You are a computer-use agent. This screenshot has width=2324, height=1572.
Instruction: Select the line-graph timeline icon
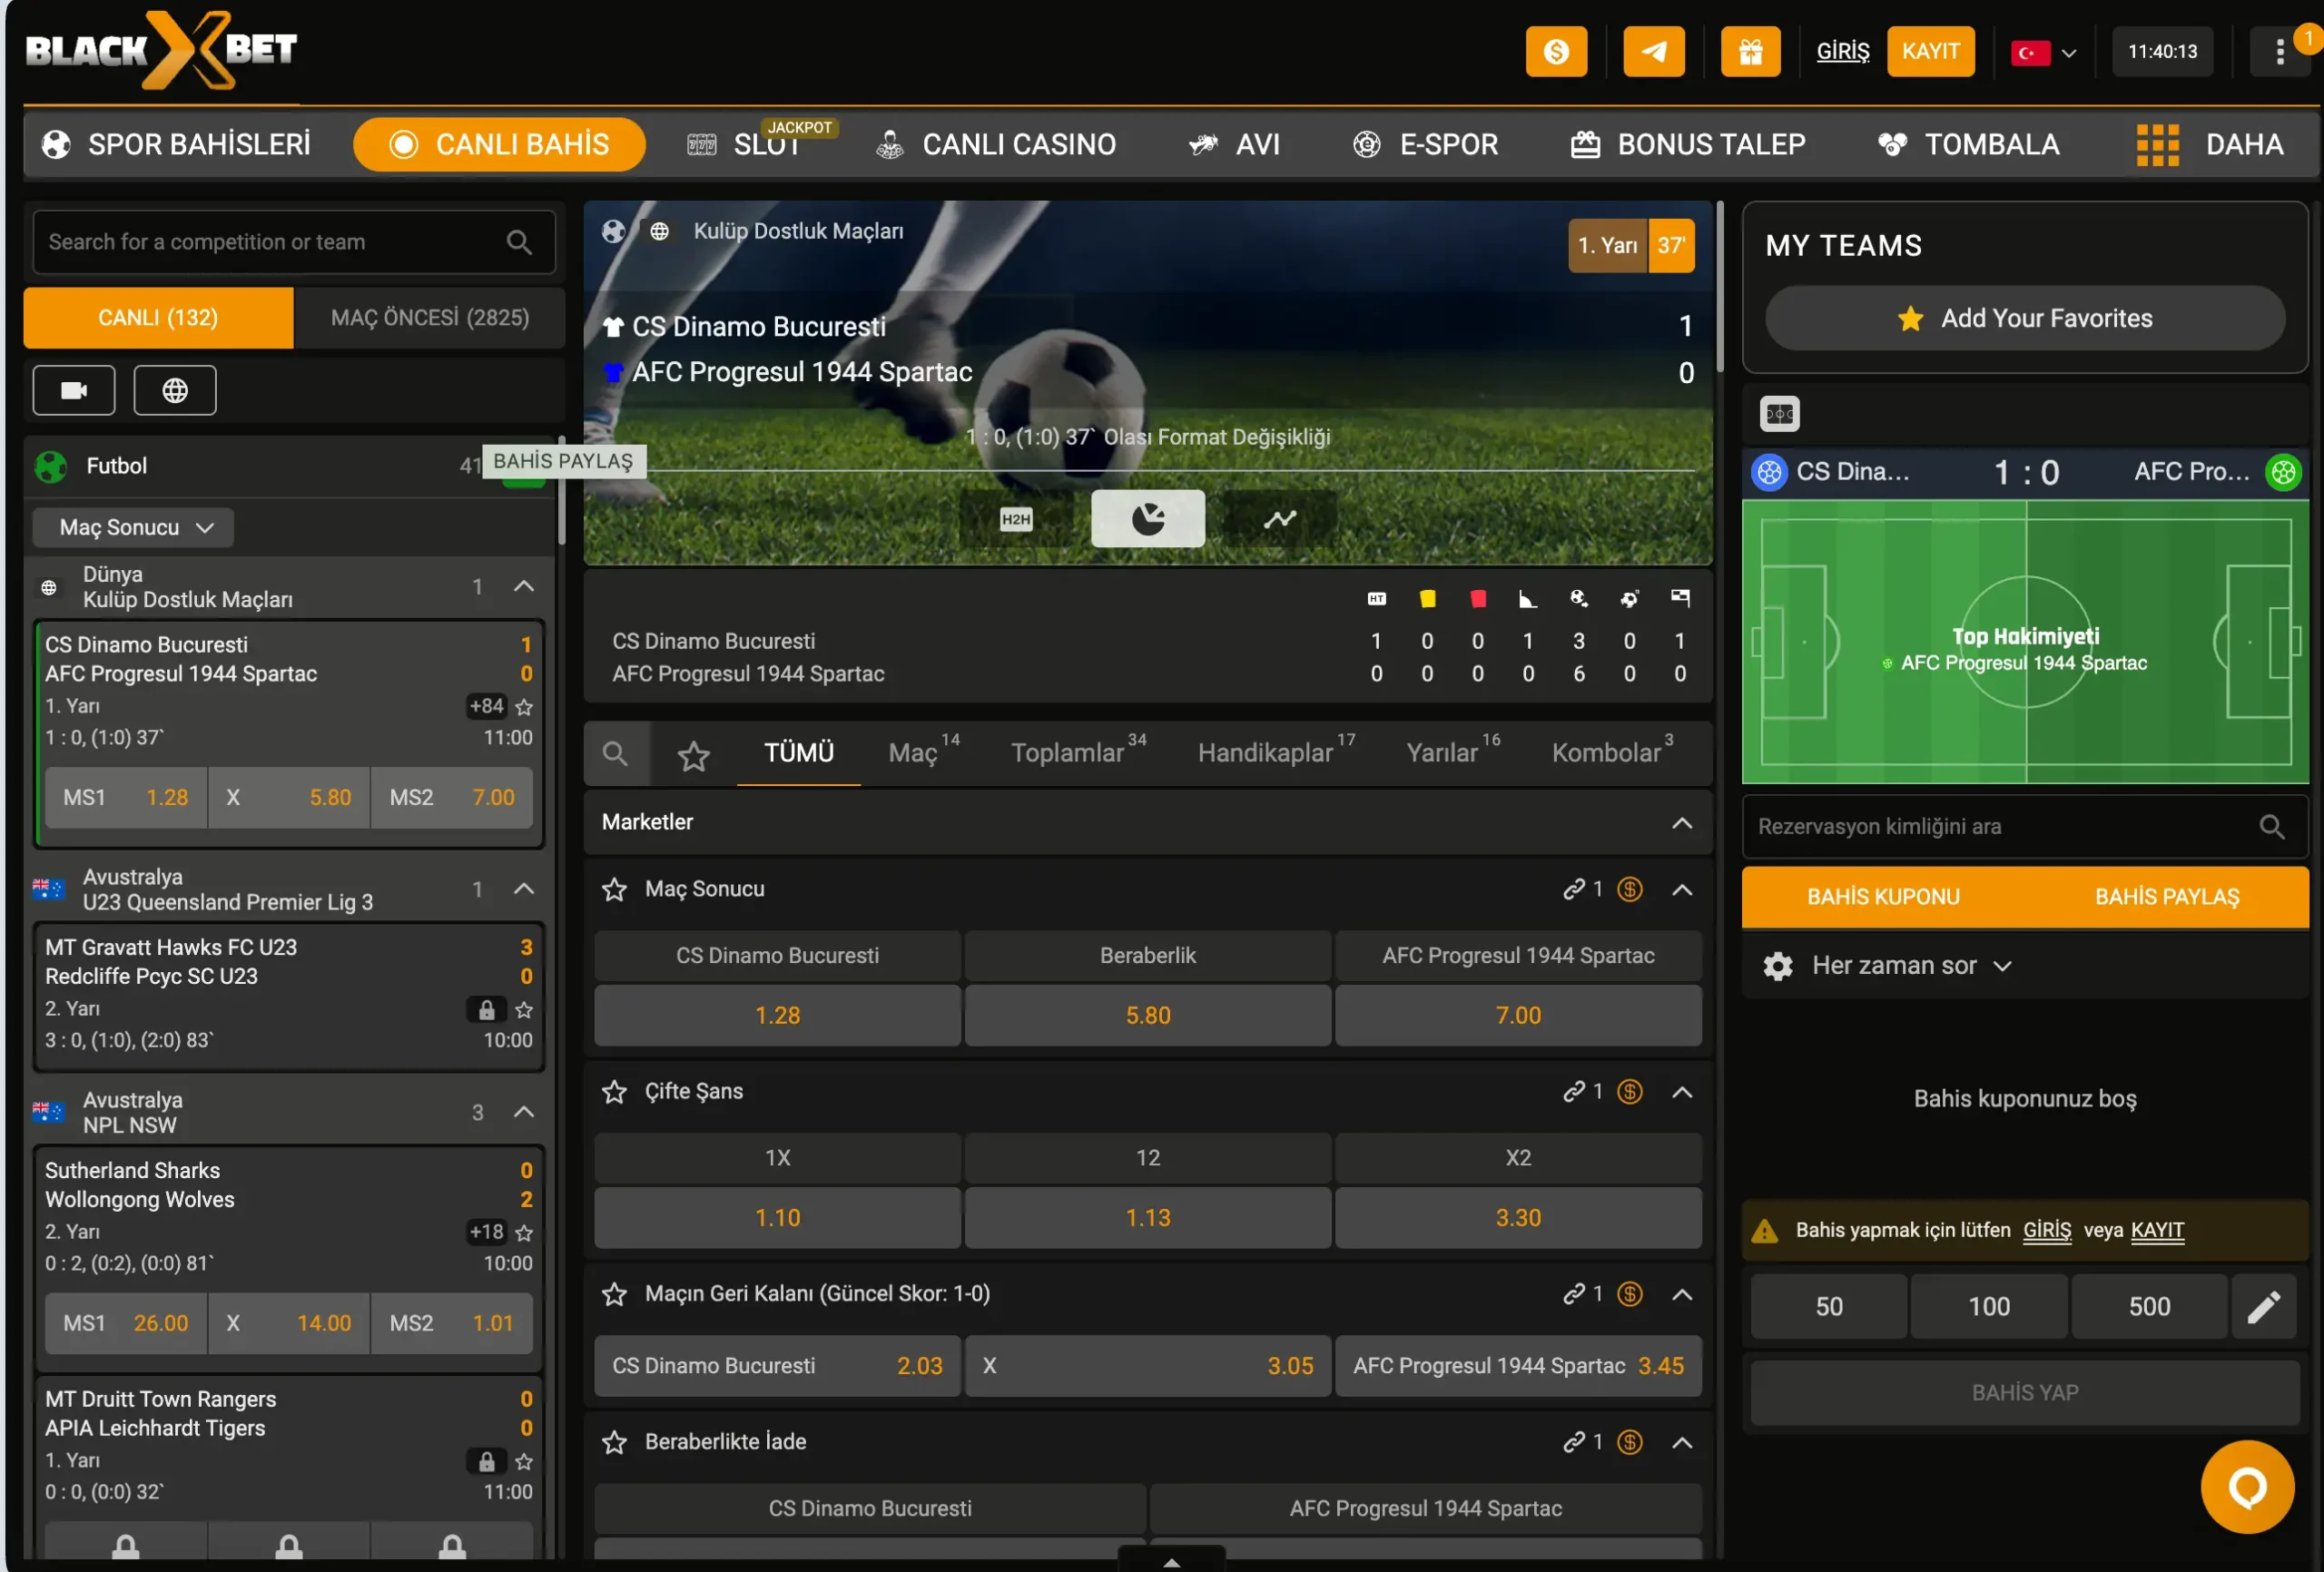coord(1280,519)
